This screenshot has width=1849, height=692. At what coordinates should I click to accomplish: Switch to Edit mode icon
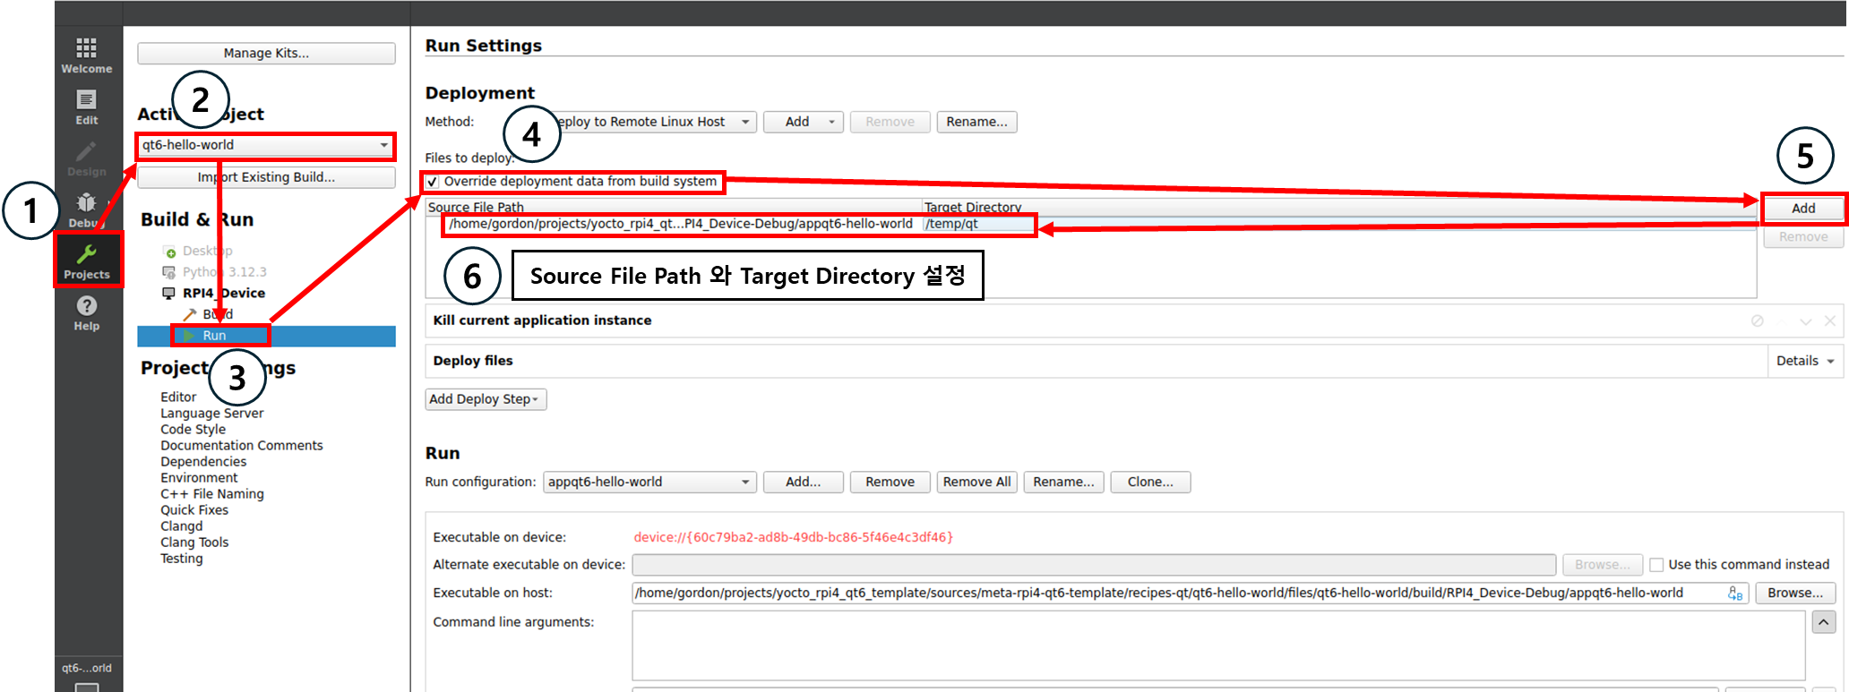tap(86, 99)
